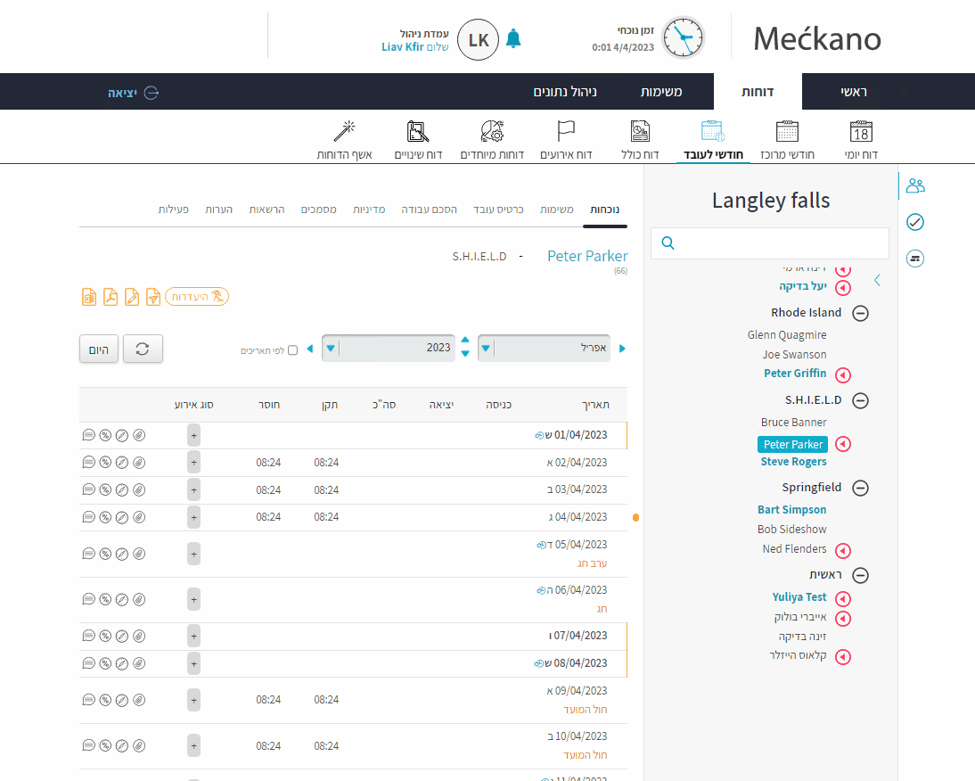Image resolution: width=975 pixels, height=781 pixels.
Task: Collapse the Rhode Island group
Action: tap(860, 313)
